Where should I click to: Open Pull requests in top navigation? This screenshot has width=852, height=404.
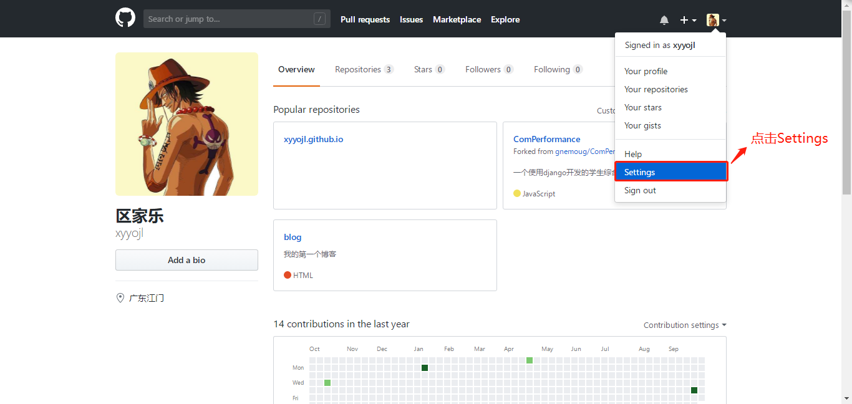(x=365, y=19)
